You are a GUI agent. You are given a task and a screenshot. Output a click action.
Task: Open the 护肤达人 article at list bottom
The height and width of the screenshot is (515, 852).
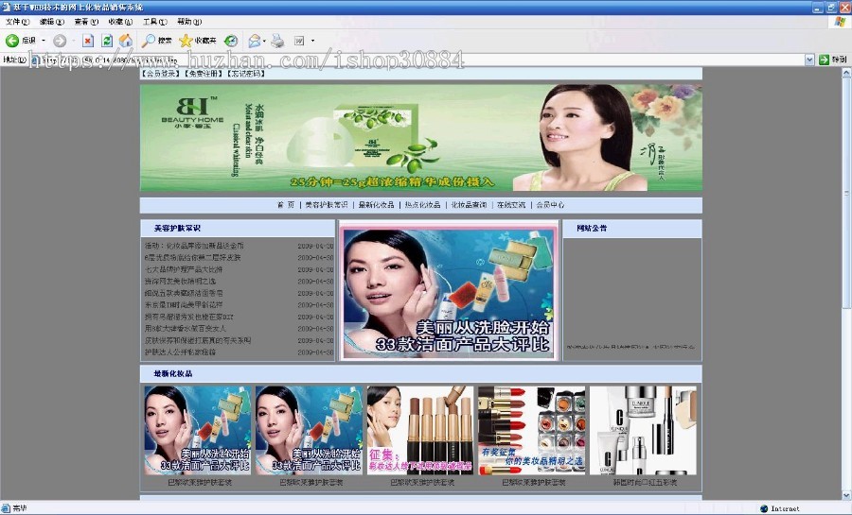[x=180, y=352]
